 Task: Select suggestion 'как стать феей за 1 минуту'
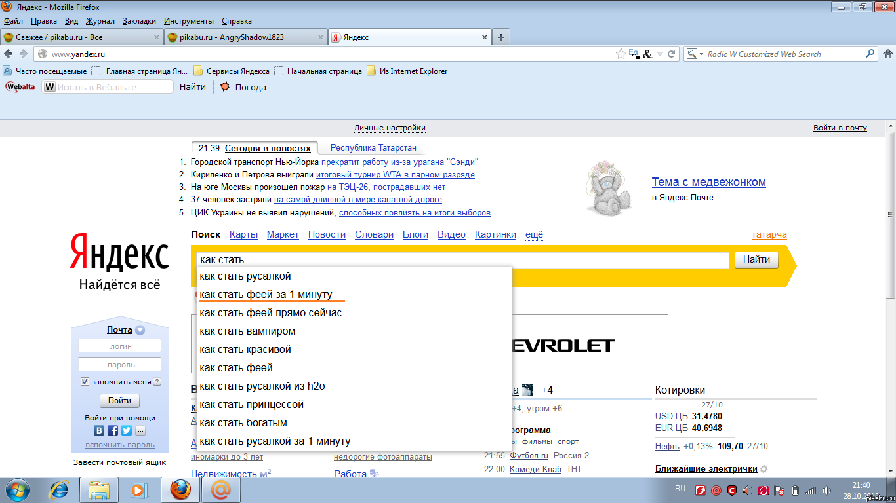click(x=355, y=295)
